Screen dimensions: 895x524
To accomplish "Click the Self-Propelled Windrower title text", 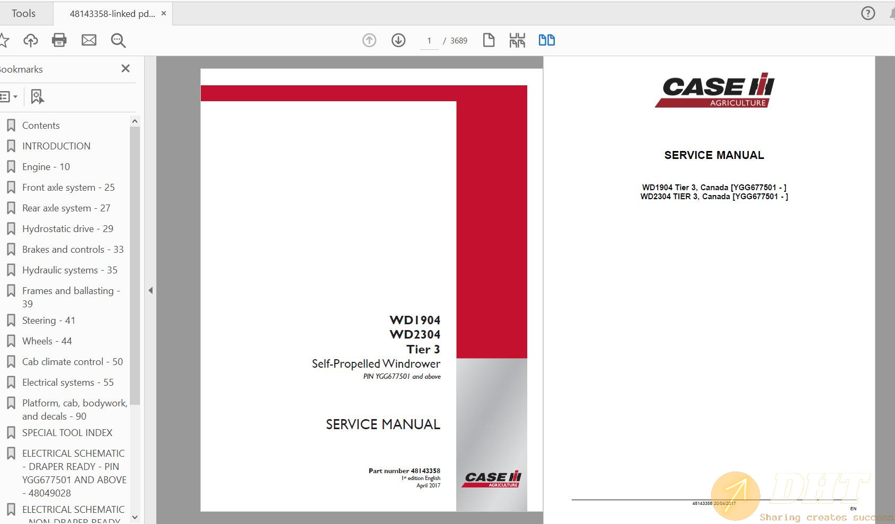I will 376,363.
